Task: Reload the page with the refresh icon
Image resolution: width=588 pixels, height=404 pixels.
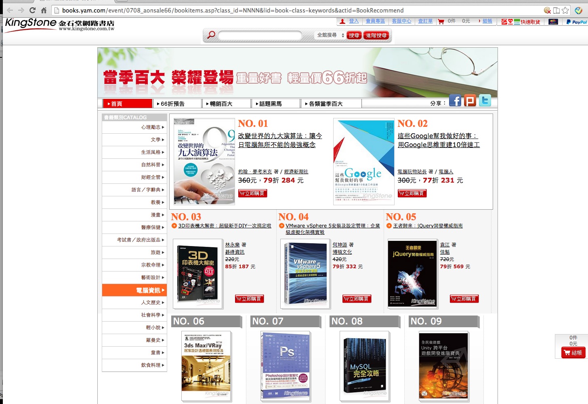Action: (32, 10)
